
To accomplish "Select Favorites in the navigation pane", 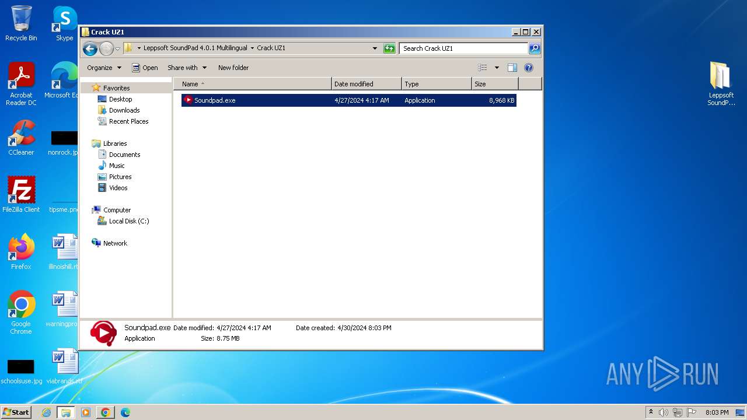I will [116, 88].
